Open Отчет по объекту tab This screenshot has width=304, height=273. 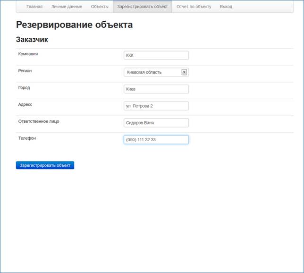pos(194,7)
